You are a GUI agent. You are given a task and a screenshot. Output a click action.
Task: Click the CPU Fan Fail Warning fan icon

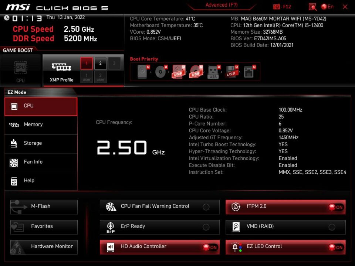point(111,207)
